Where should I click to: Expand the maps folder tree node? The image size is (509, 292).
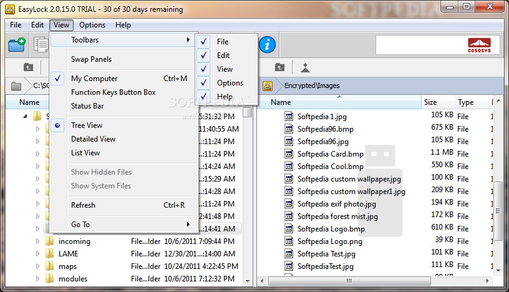tap(37, 266)
